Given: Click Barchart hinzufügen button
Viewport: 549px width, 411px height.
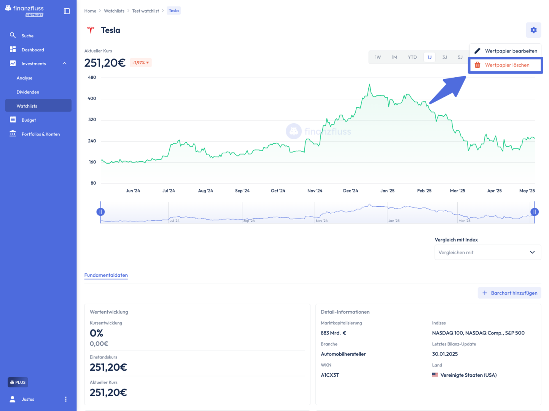Looking at the screenshot, I should coord(509,293).
